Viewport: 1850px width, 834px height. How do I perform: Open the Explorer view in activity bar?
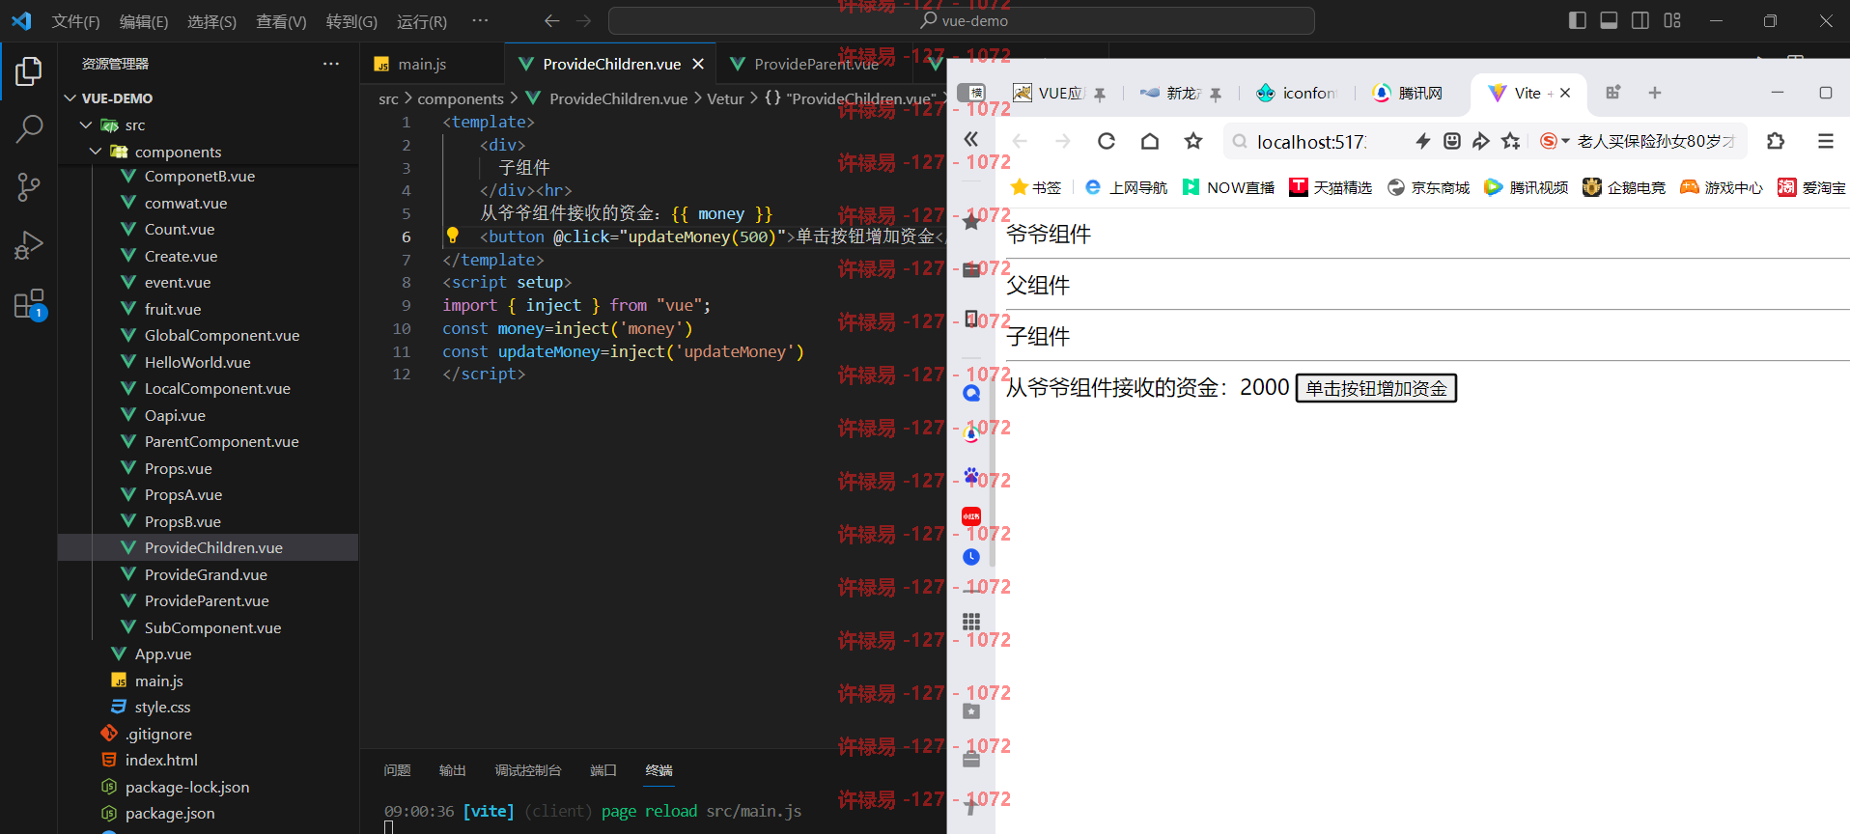point(29,70)
